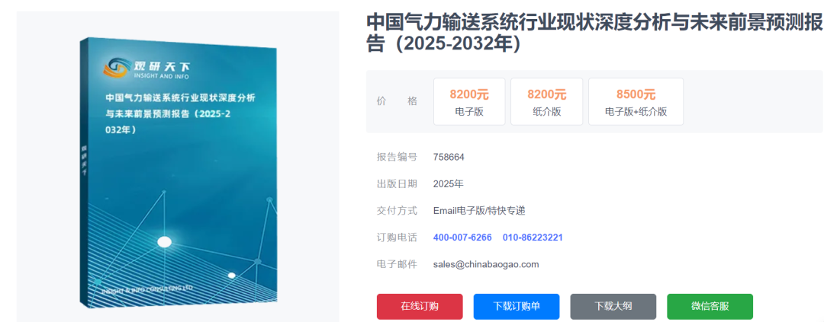Click the 价格 label in the price bar
Screen dimensions: 824x322
point(397,101)
